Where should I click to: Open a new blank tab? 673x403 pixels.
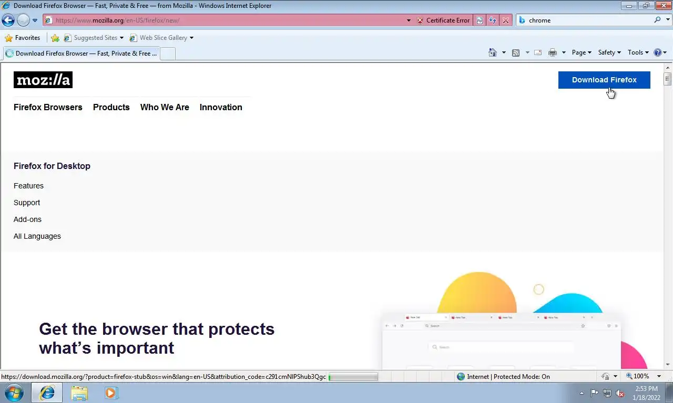(x=167, y=54)
